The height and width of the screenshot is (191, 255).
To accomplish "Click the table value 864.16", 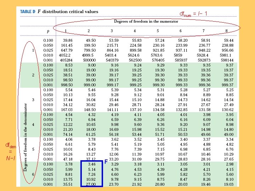I will tap(113, 50).
